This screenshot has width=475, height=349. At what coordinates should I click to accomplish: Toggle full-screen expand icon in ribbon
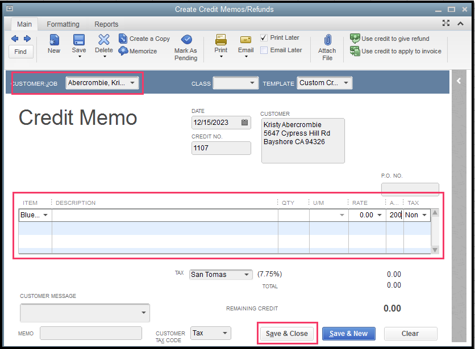point(446,23)
